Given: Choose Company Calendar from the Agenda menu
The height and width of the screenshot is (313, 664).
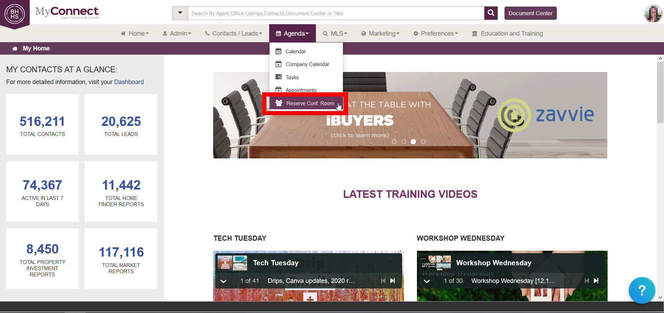Looking at the screenshot, I should pos(306,64).
